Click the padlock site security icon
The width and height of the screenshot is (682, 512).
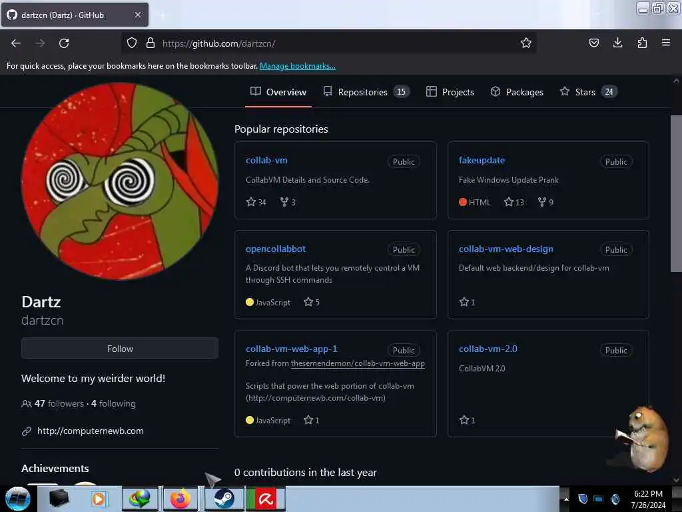pos(150,43)
